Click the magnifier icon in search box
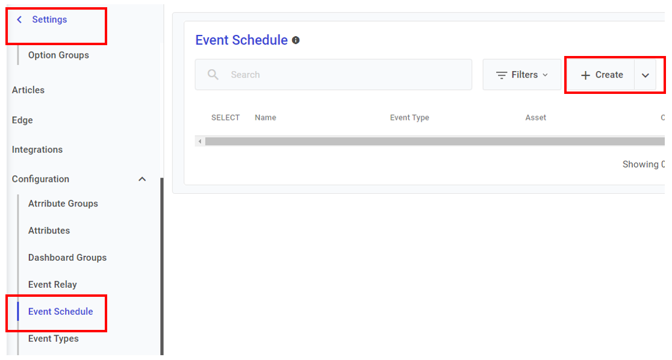 click(213, 75)
